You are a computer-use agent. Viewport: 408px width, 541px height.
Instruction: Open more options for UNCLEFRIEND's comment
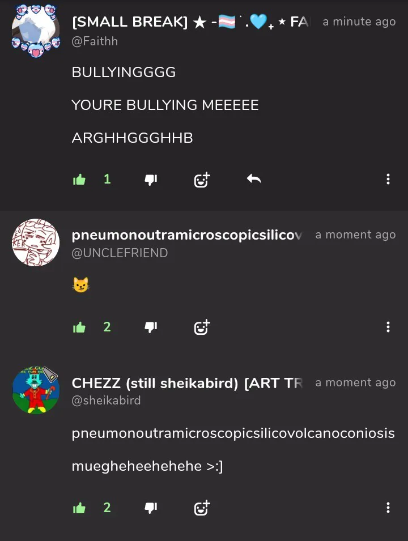[388, 327]
